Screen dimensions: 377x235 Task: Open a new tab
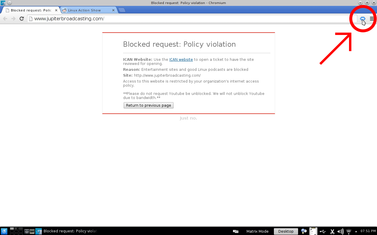122,10
